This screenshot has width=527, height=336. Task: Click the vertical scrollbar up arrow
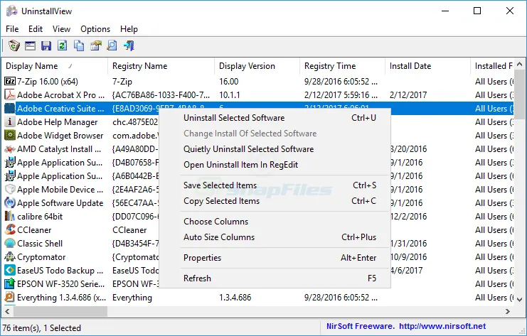520,64
